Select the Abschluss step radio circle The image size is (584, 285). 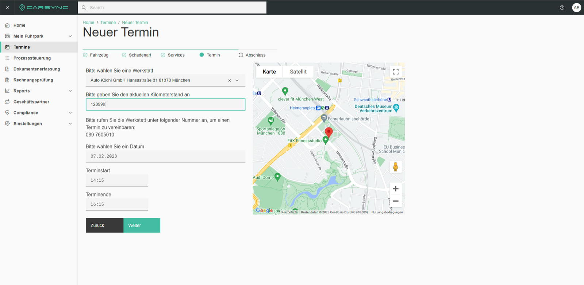click(241, 55)
